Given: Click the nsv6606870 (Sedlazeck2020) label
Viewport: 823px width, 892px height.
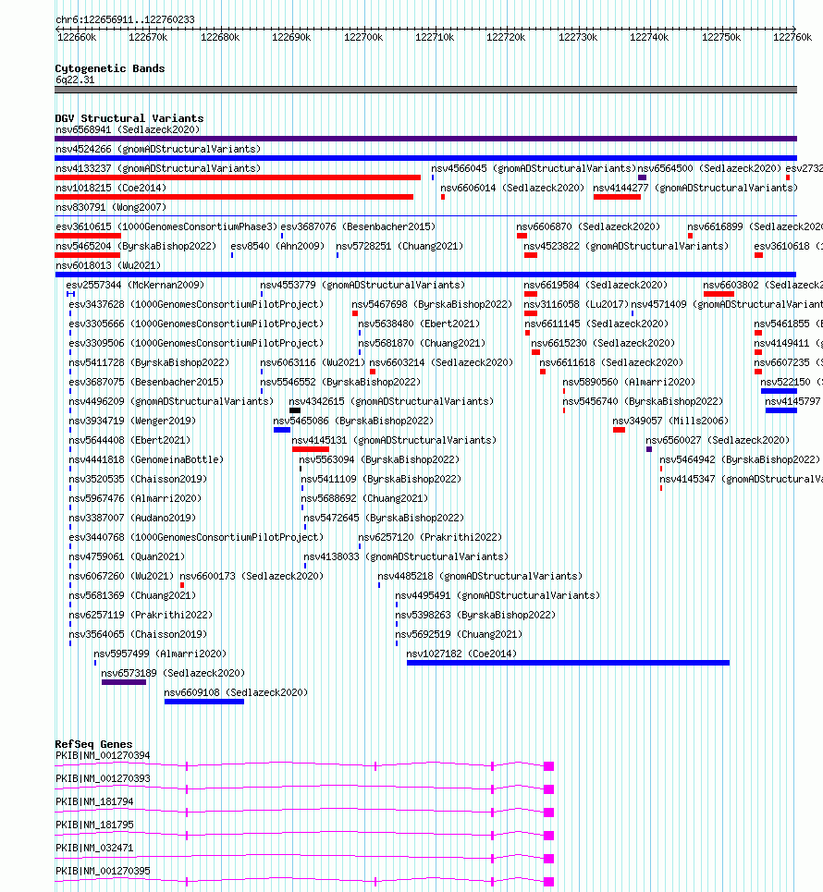Looking at the screenshot, I should pyautogui.click(x=588, y=226).
